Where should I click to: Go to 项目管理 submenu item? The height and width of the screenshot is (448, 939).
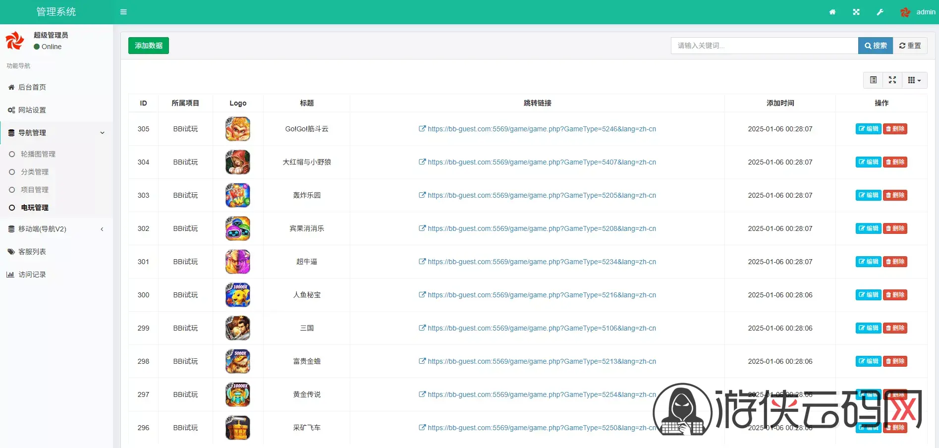(x=35, y=190)
